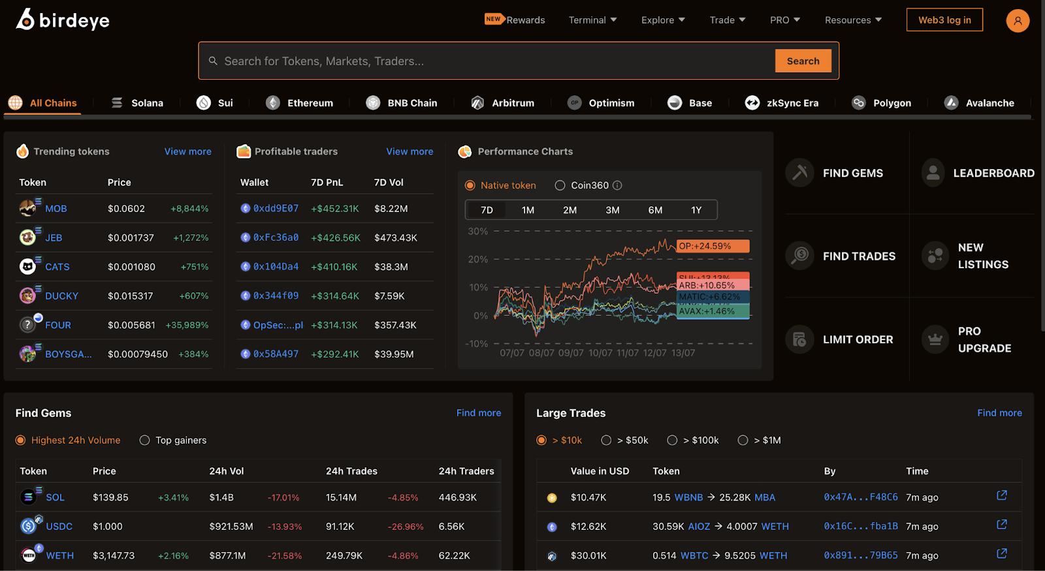
Task: Switch chart to 3M timeframe
Action: pos(612,210)
